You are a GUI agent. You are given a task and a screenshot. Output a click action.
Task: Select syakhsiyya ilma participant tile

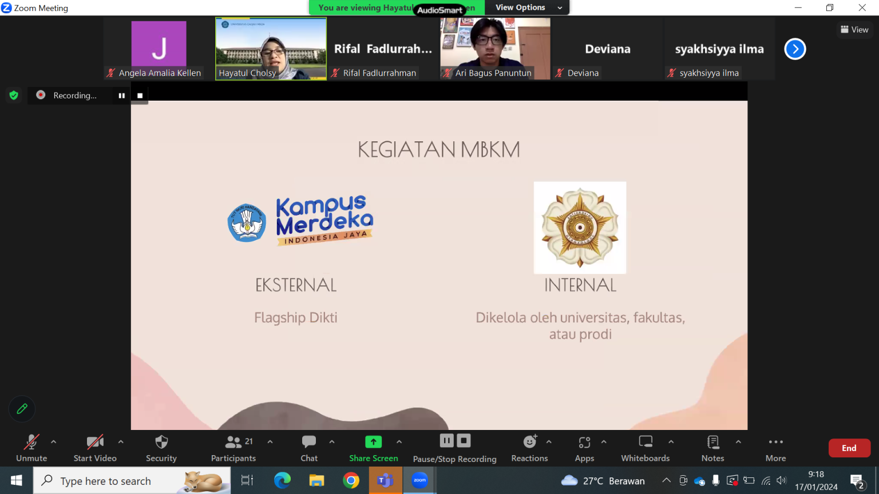coord(719,49)
